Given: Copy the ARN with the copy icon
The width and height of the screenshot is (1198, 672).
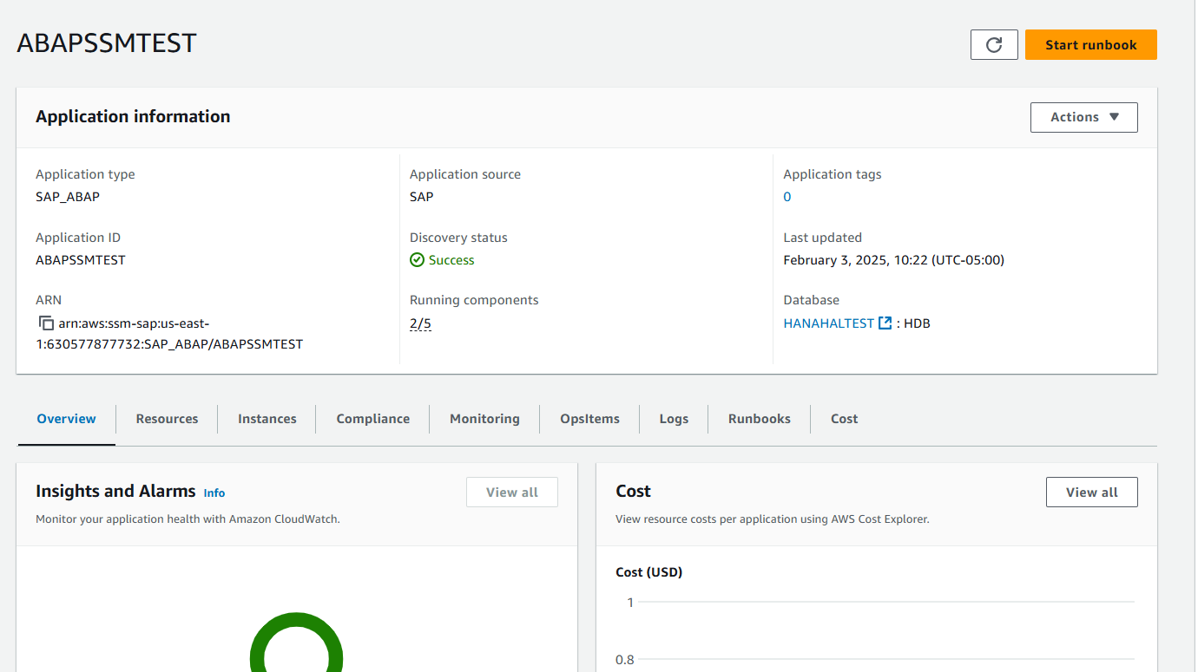Looking at the screenshot, I should tap(47, 323).
